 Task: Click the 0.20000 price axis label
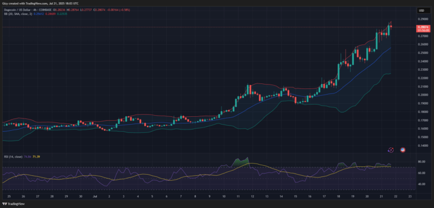pyautogui.click(x=423, y=95)
